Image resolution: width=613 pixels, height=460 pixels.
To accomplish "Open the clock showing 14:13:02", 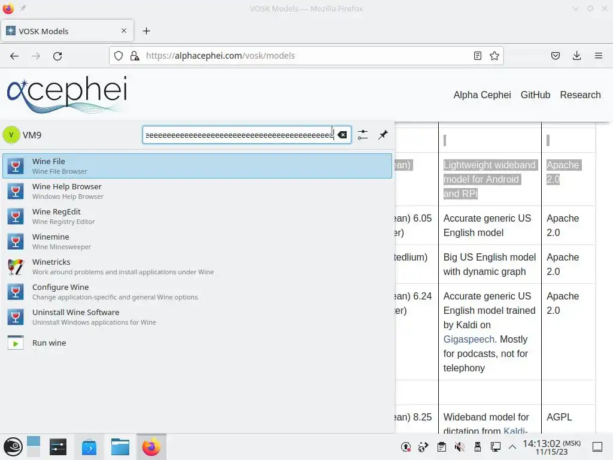I will tap(551, 447).
